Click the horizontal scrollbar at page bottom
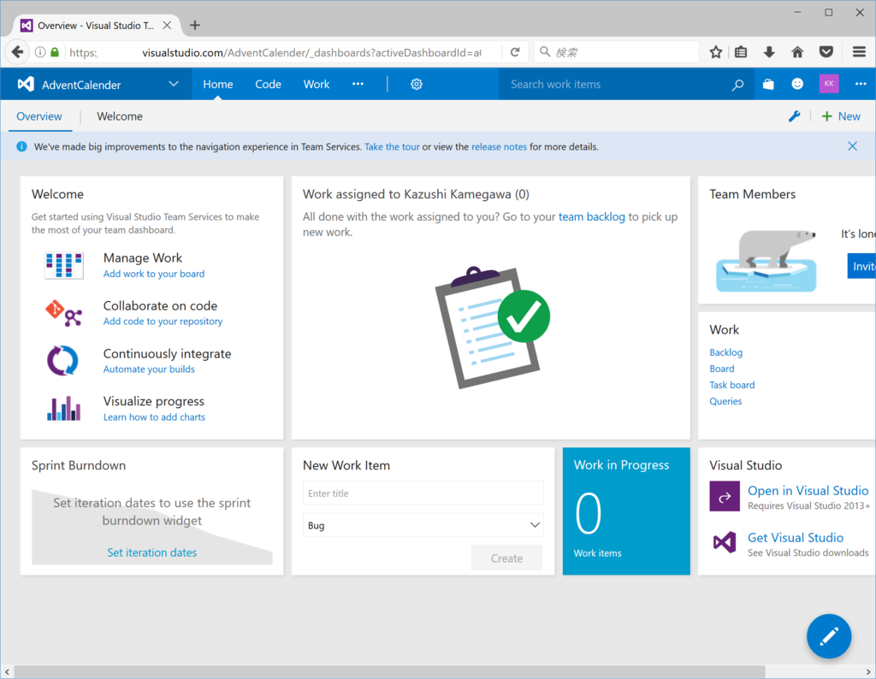Viewport: 876px width, 679px height. [x=389, y=672]
